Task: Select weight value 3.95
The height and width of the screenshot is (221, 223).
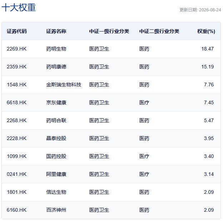Action: [x=209, y=139]
